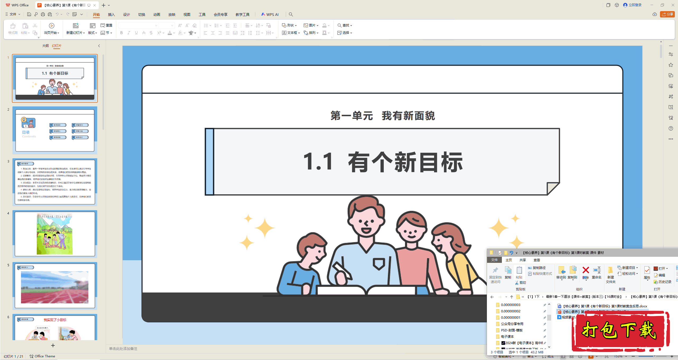The width and height of the screenshot is (678, 360).
Task: Click the Share (分享) button
Action: coord(667,14)
